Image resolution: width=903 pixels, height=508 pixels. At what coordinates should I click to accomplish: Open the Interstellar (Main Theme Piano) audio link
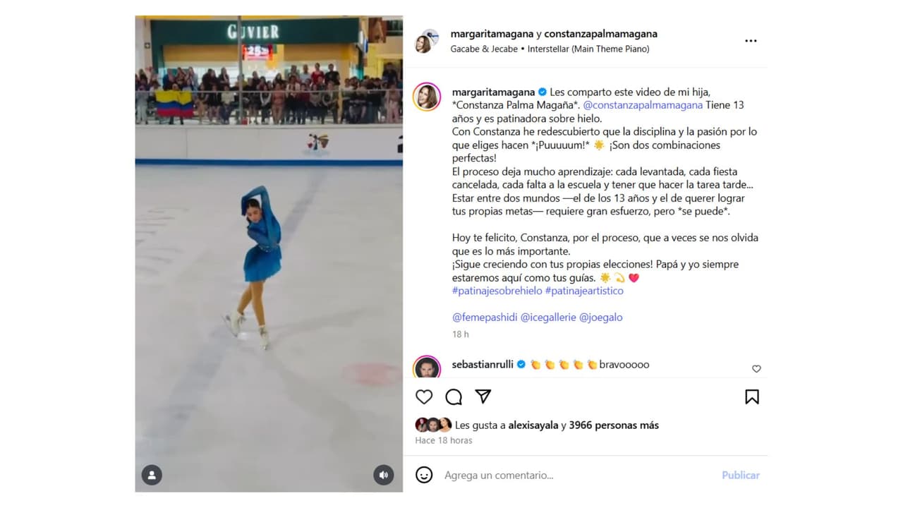coord(588,49)
